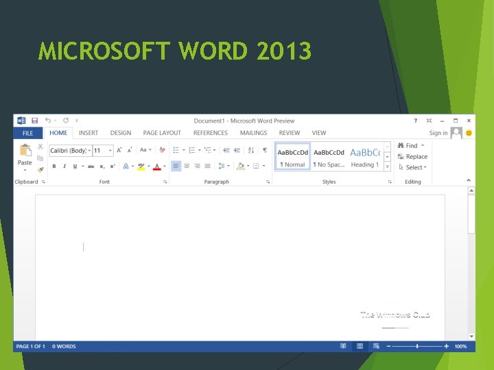
Task: Open the Calibri (Body) font name dropdown
Action: 89,150
